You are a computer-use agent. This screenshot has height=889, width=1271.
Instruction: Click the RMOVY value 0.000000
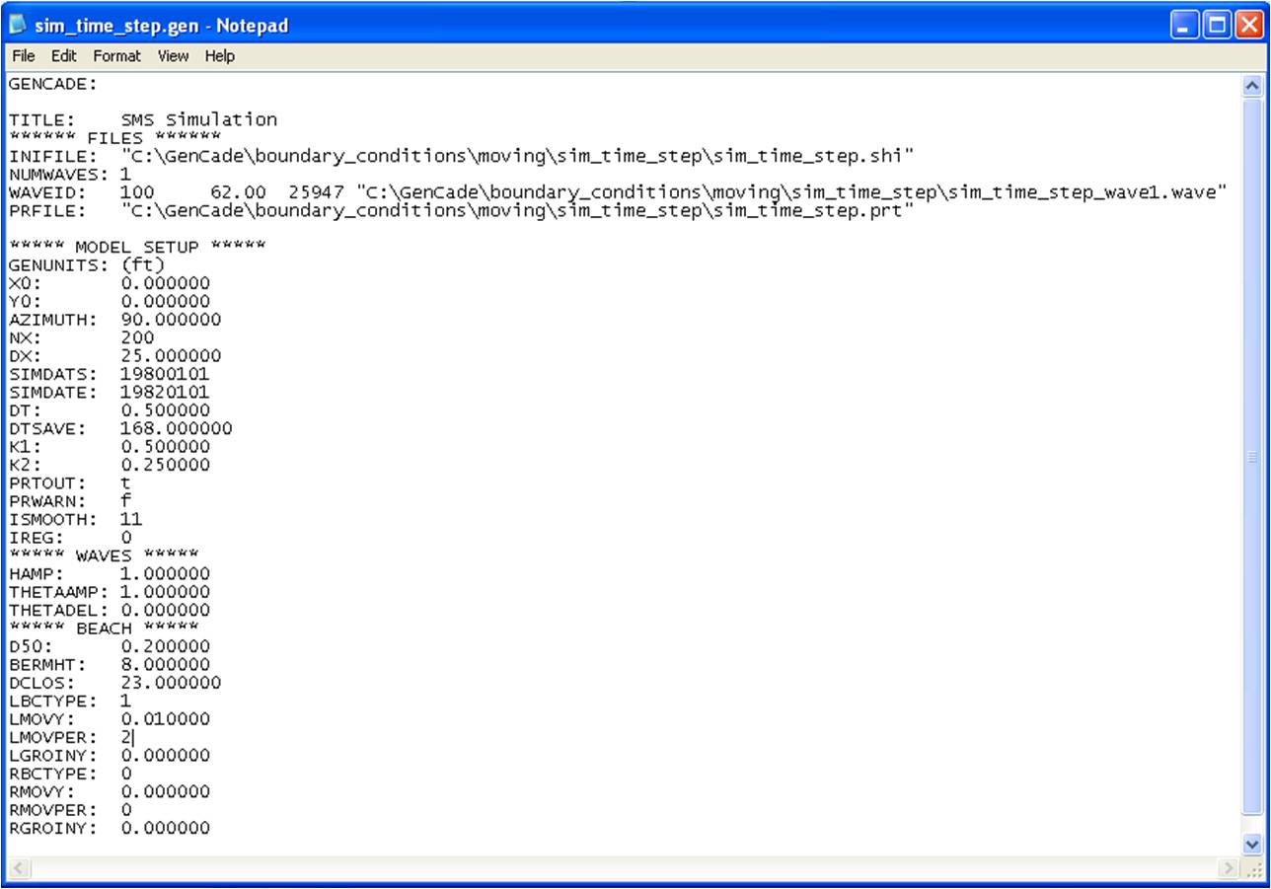coord(165,791)
